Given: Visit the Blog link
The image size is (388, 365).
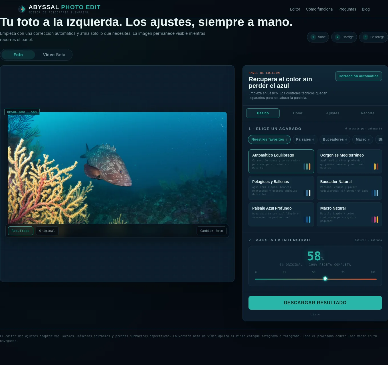Looking at the screenshot, I should [x=366, y=9].
